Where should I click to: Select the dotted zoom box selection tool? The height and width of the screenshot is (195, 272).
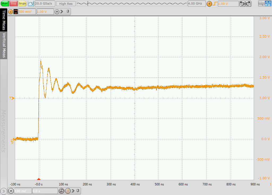(261, 3)
